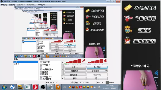This screenshot has width=161, height=90.
Task: Mute desktop audio via the speaker icon
Action: 105,61
